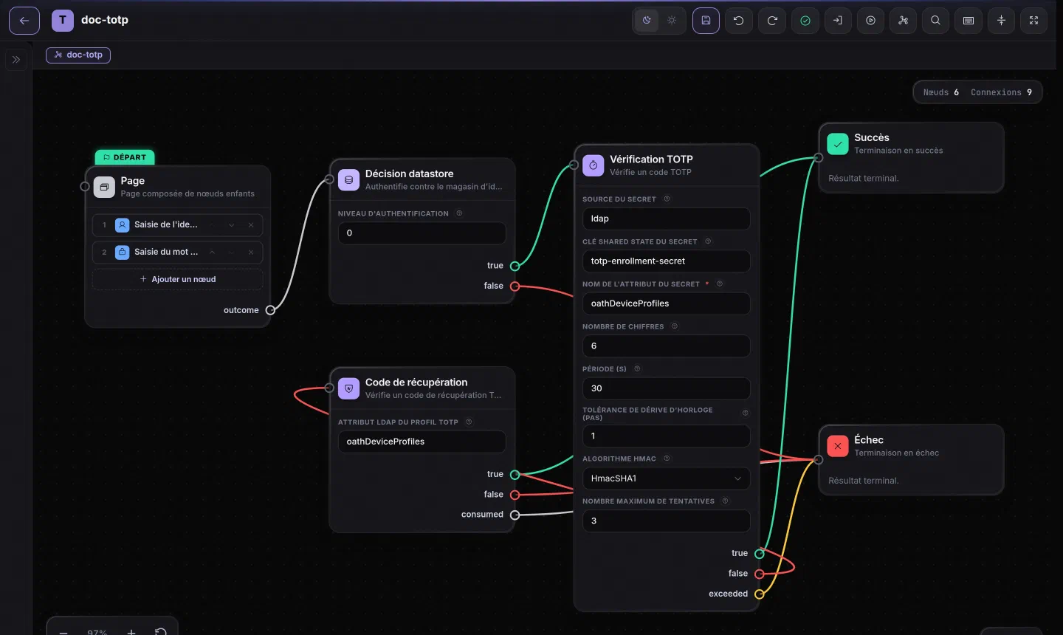Toggle fullscreen with the expand icon
The height and width of the screenshot is (635, 1063).
click(x=1034, y=21)
